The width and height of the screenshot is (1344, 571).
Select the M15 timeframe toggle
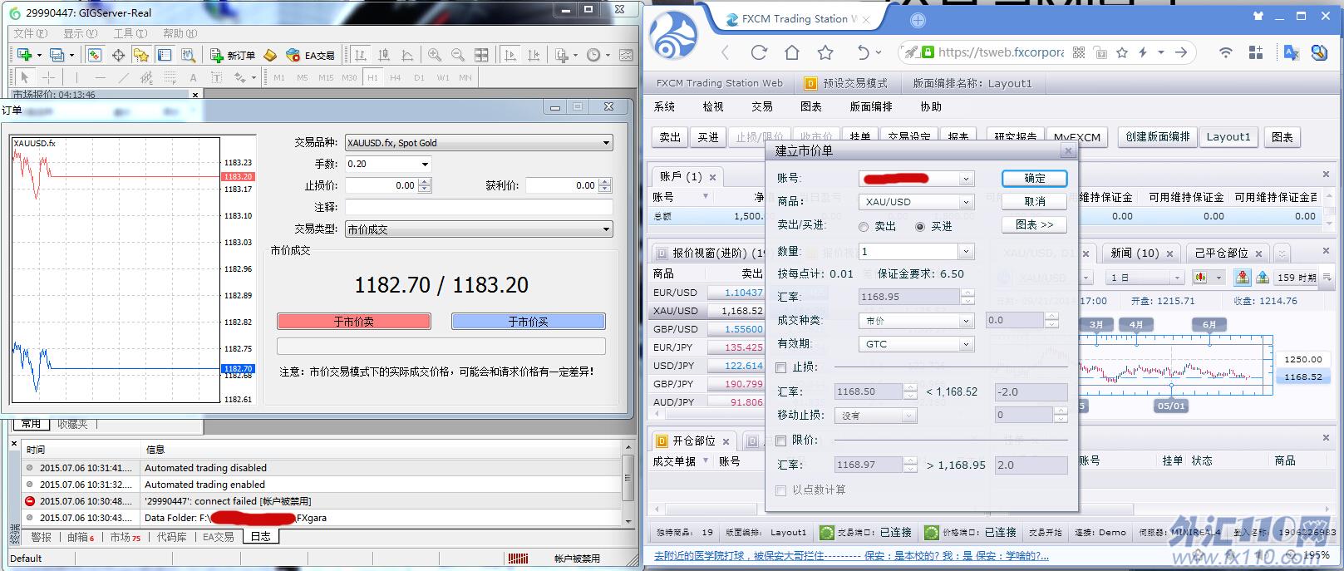tap(326, 77)
